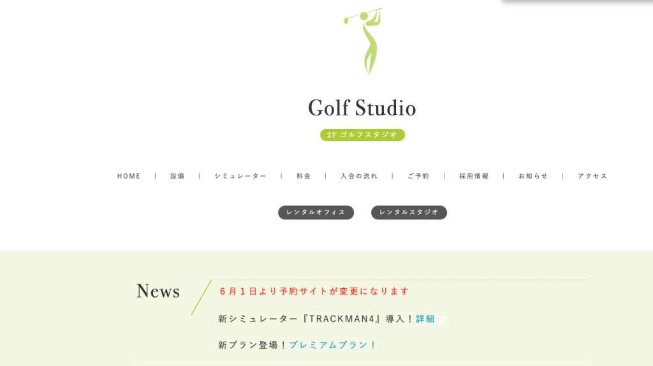Viewport: 653px width, 366px height.
Task: Click 採用情報 in the navigation
Action: 474,176
